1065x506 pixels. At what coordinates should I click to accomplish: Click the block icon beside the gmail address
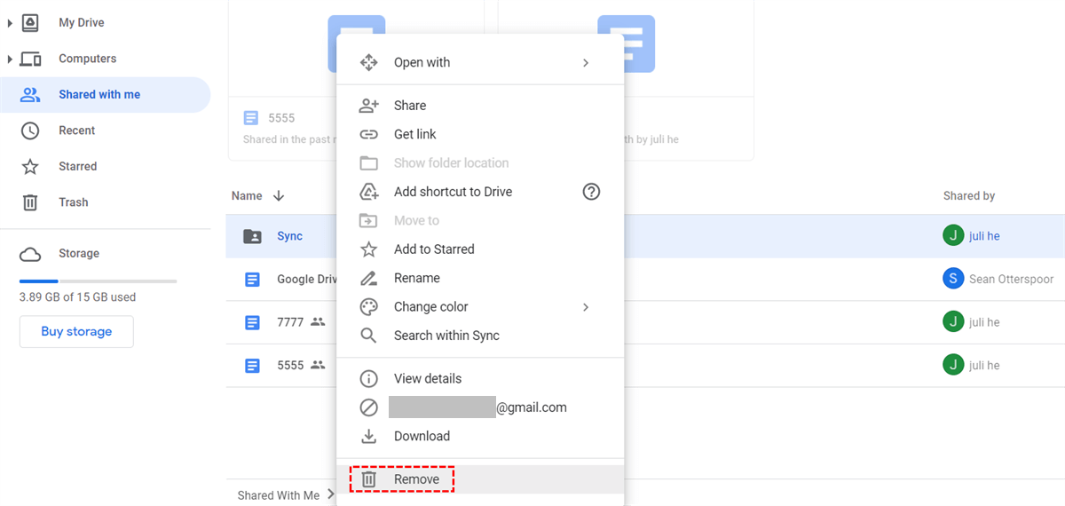tap(368, 407)
